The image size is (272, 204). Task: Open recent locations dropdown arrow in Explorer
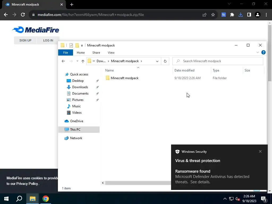coord(77,61)
